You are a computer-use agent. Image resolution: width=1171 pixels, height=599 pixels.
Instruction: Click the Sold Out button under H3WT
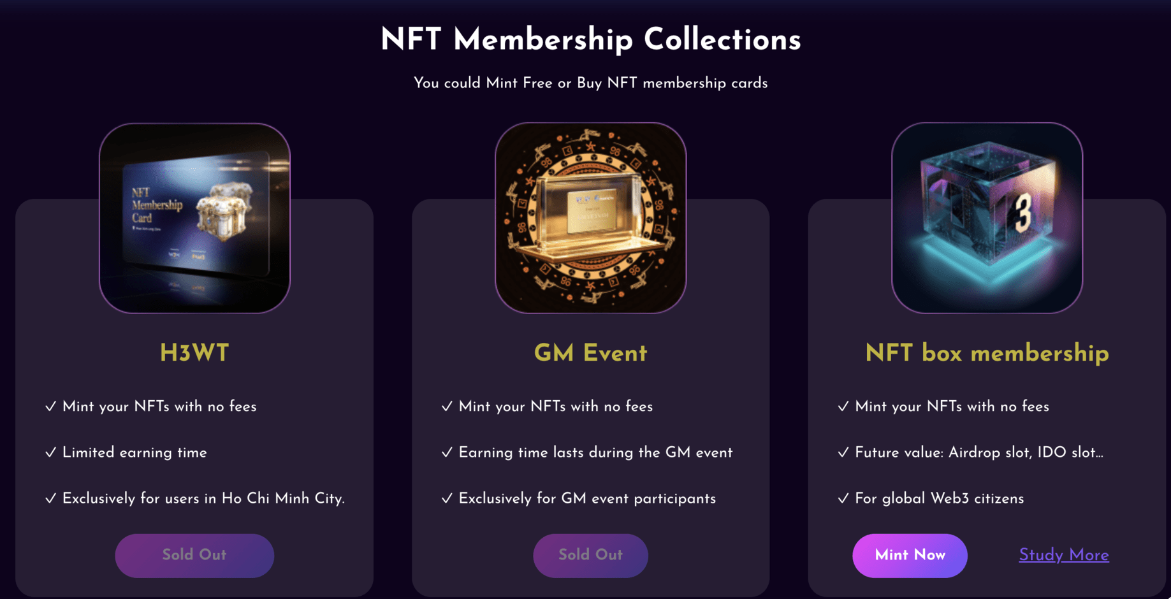point(194,555)
